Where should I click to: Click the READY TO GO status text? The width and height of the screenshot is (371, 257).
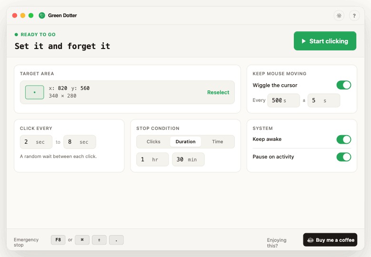point(38,35)
